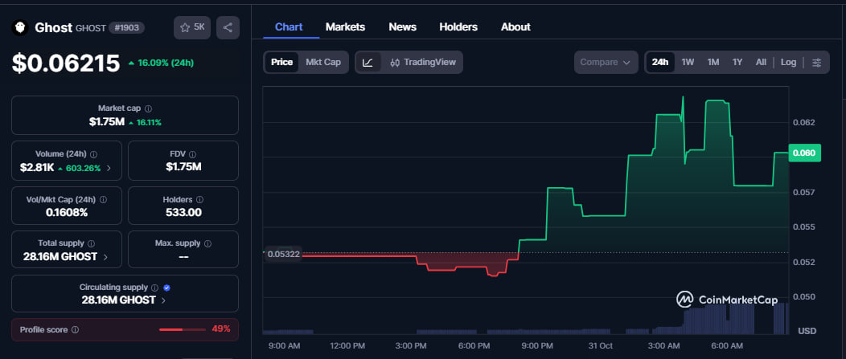Viewport: 846px width, 359px height.
Task: Open the Holders tab
Action: [x=458, y=27]
